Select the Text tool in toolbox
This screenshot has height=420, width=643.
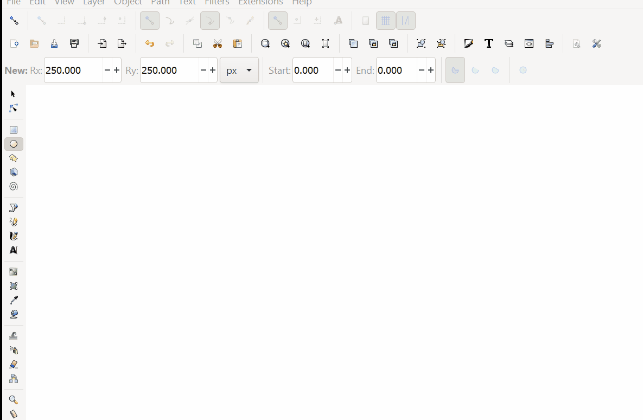point(14,250)
